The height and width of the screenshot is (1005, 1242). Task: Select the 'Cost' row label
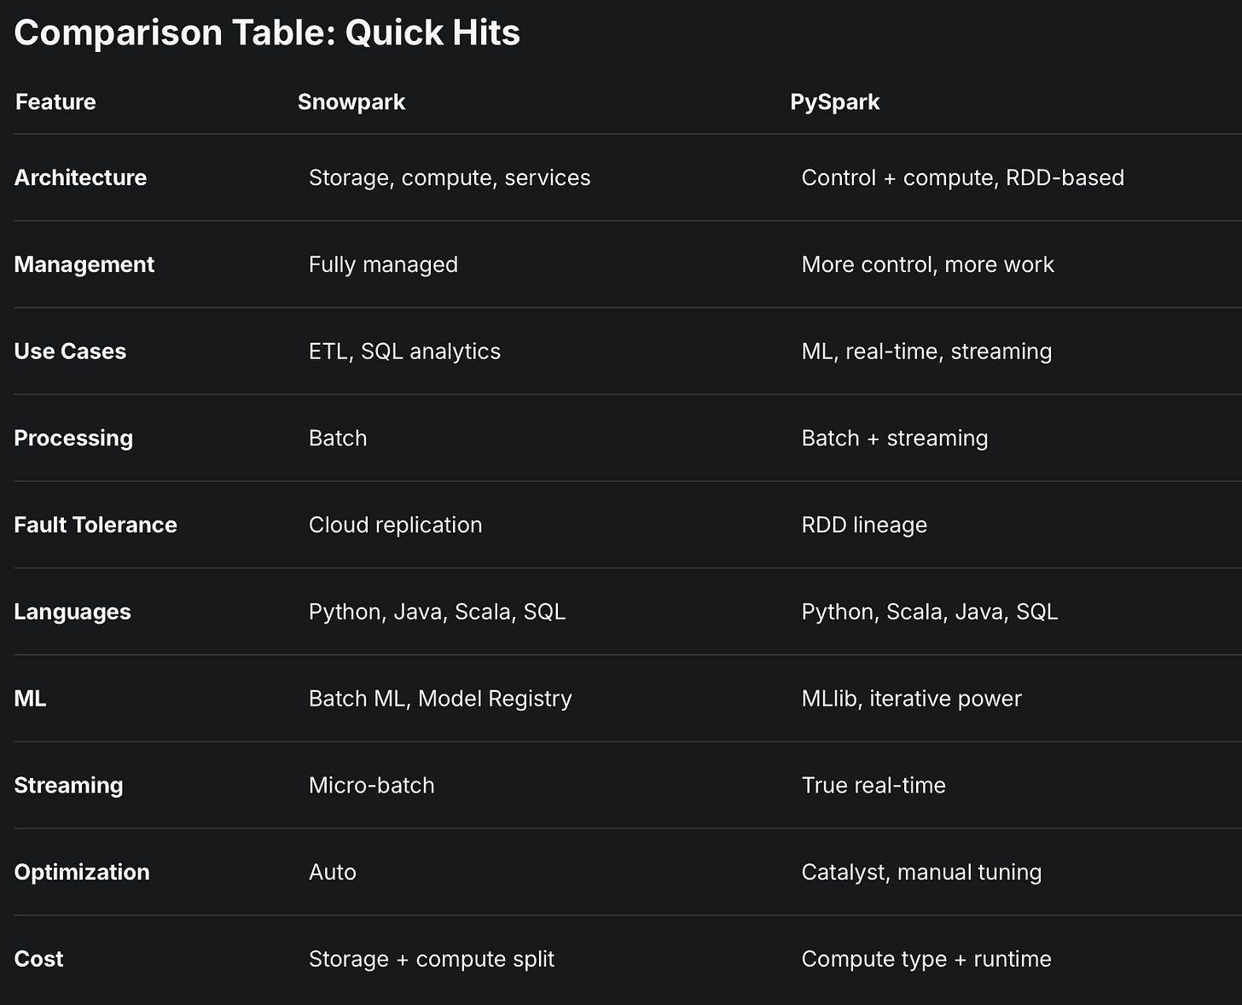click(x=38, y=959)
